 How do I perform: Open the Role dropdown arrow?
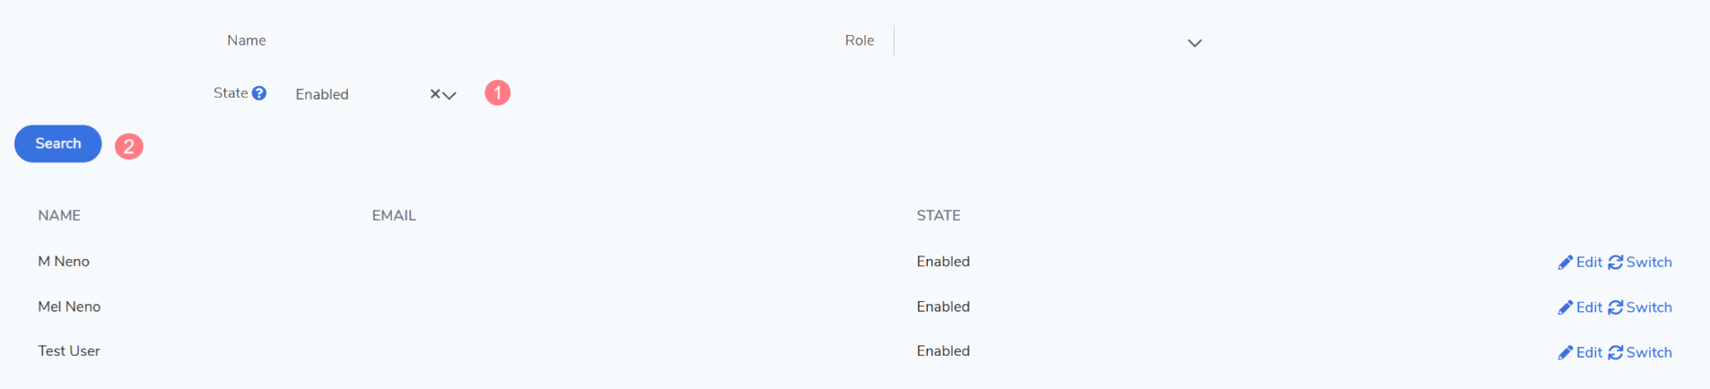pos(1194,43)
